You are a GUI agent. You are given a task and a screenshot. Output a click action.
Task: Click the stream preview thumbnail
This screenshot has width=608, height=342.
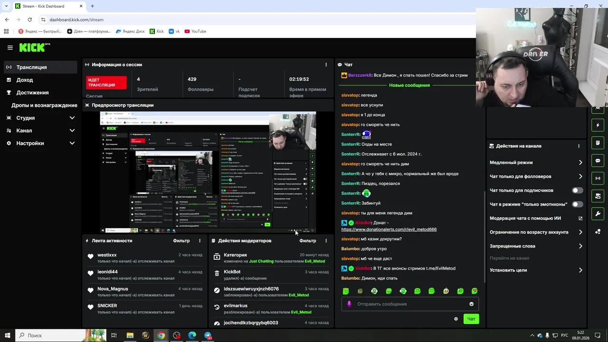208,172
